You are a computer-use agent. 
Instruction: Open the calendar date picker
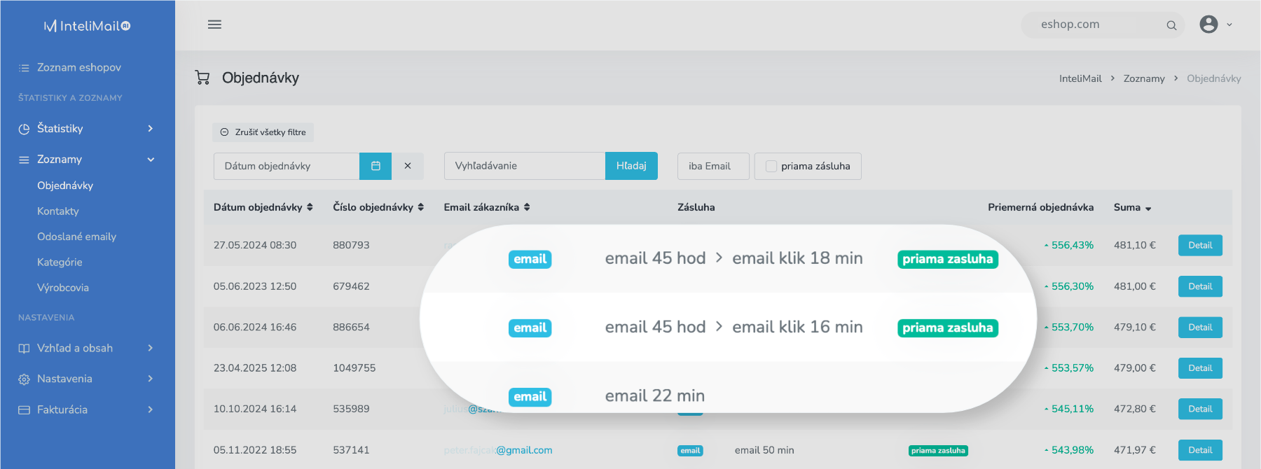click(375, 166)
